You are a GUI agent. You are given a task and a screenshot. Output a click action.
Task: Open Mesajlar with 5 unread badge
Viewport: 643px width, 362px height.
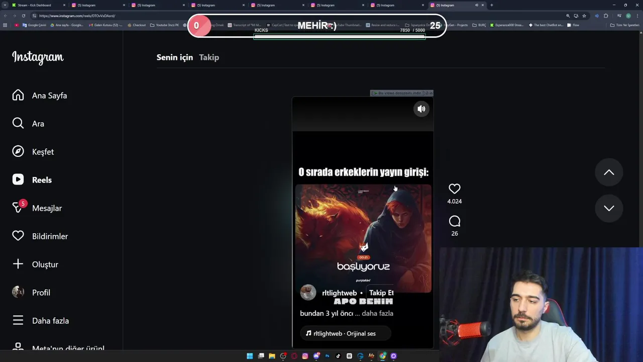[x=37, y=208]
